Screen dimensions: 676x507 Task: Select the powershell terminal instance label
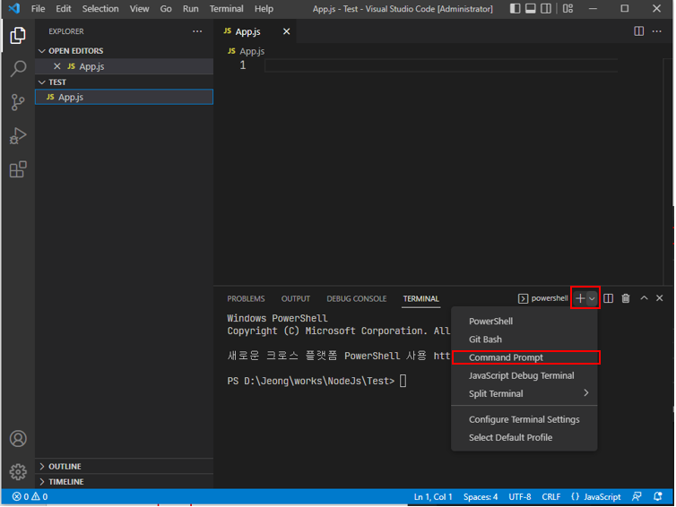pyautogui.click(x=542, y=298)
